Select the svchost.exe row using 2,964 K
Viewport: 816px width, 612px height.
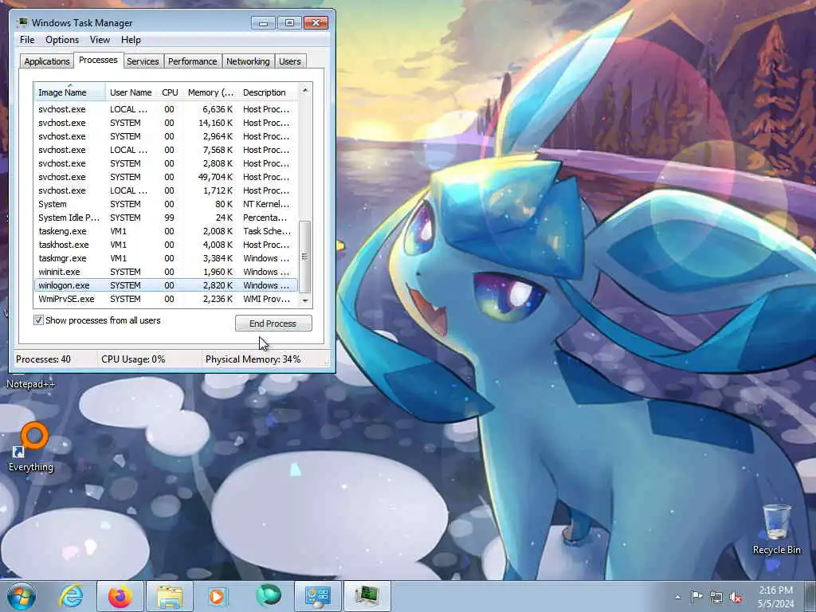click(x=166, y=136)
